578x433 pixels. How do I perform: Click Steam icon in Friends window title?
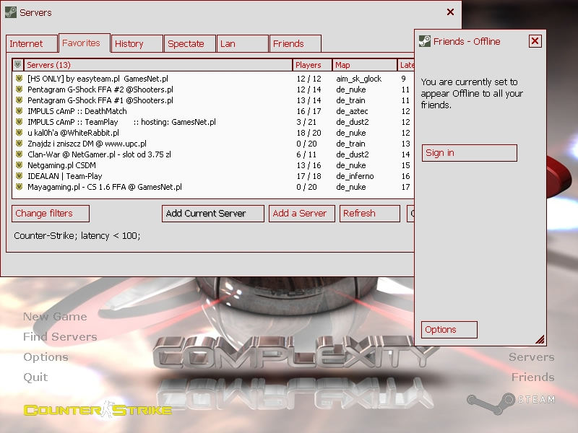[425, 41]
